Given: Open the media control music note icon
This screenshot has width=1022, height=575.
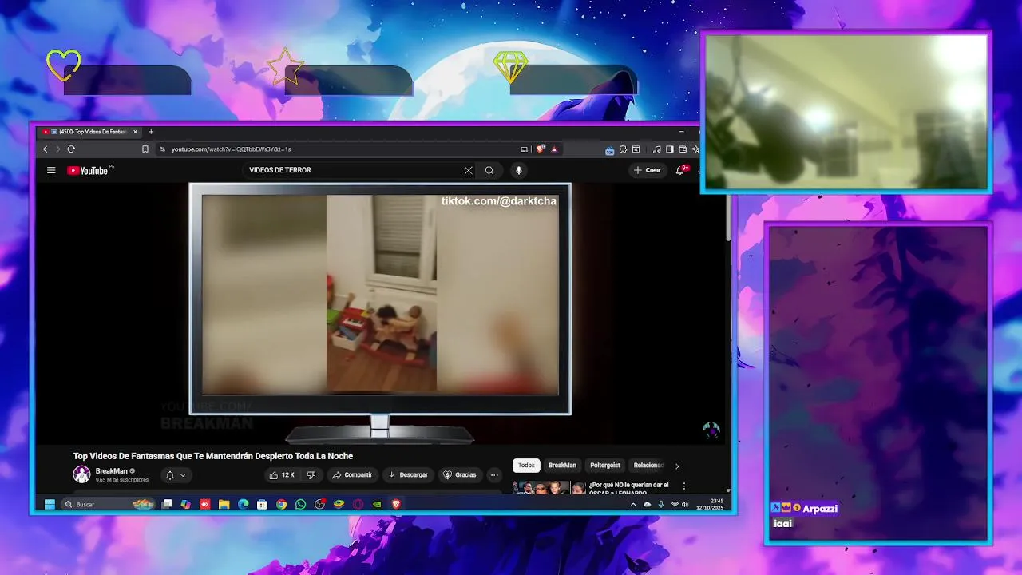Looking at the screenshot, I should 657,149.
